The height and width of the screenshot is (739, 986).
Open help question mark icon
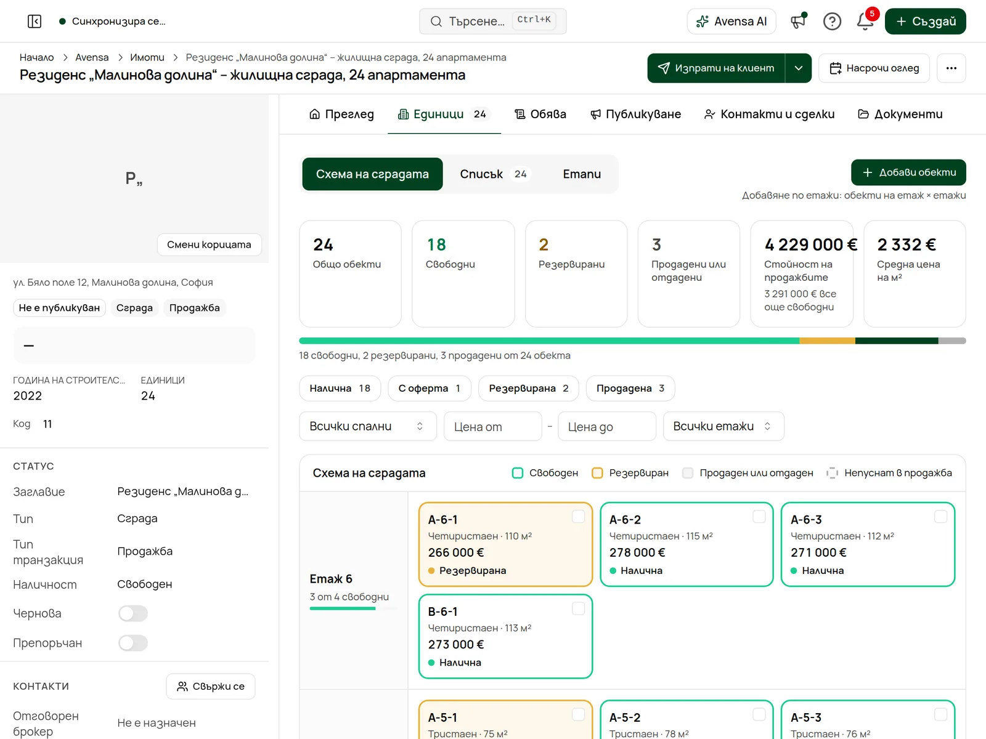pyautogui.click(x=832, y=22)
